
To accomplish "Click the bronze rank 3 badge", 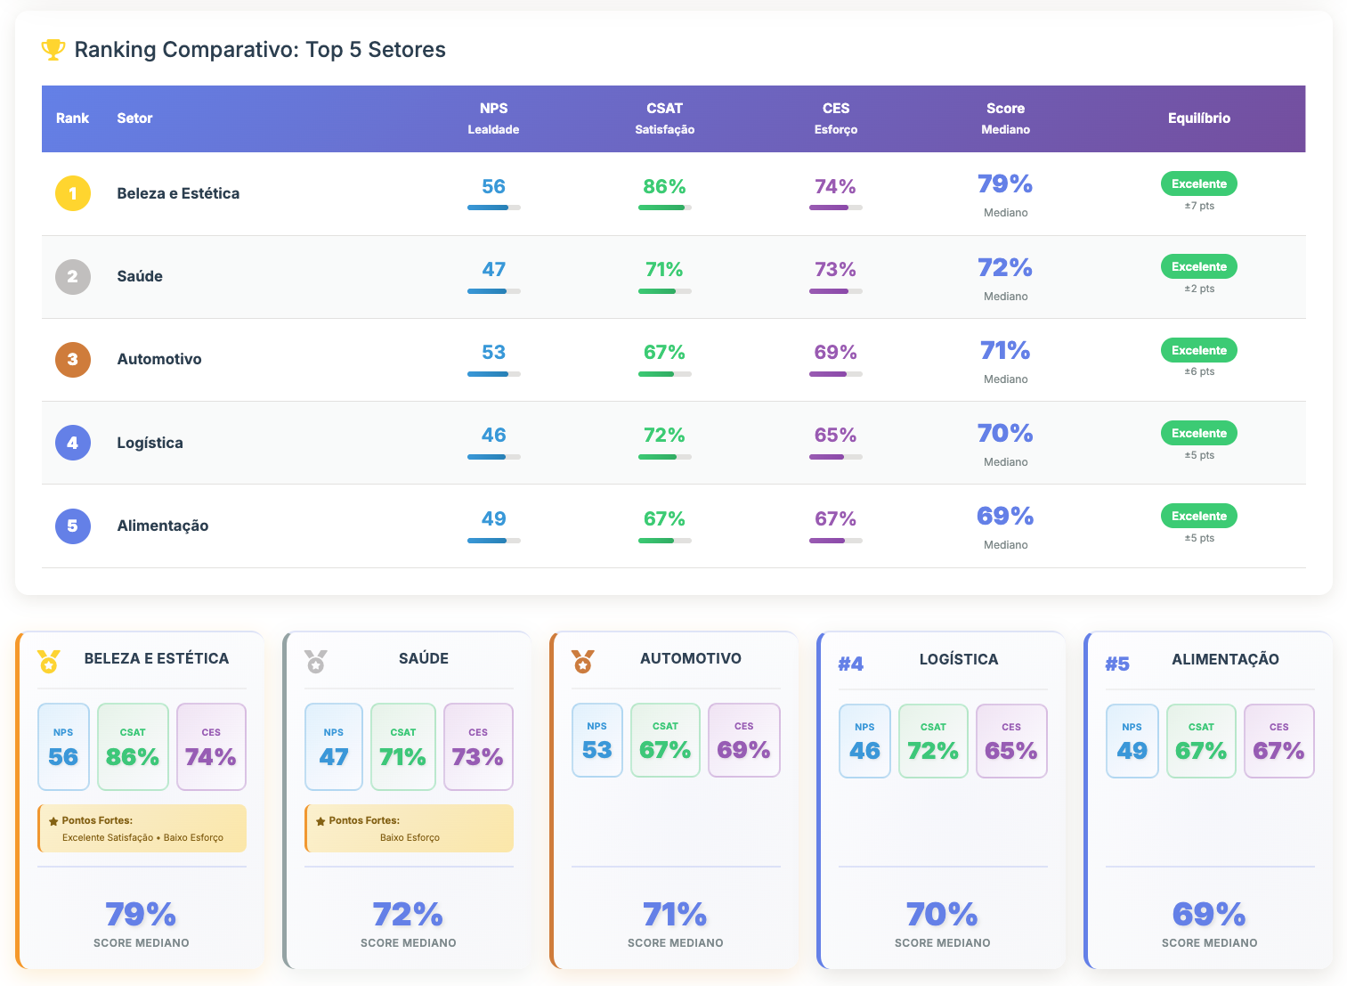I will point(73,360).
